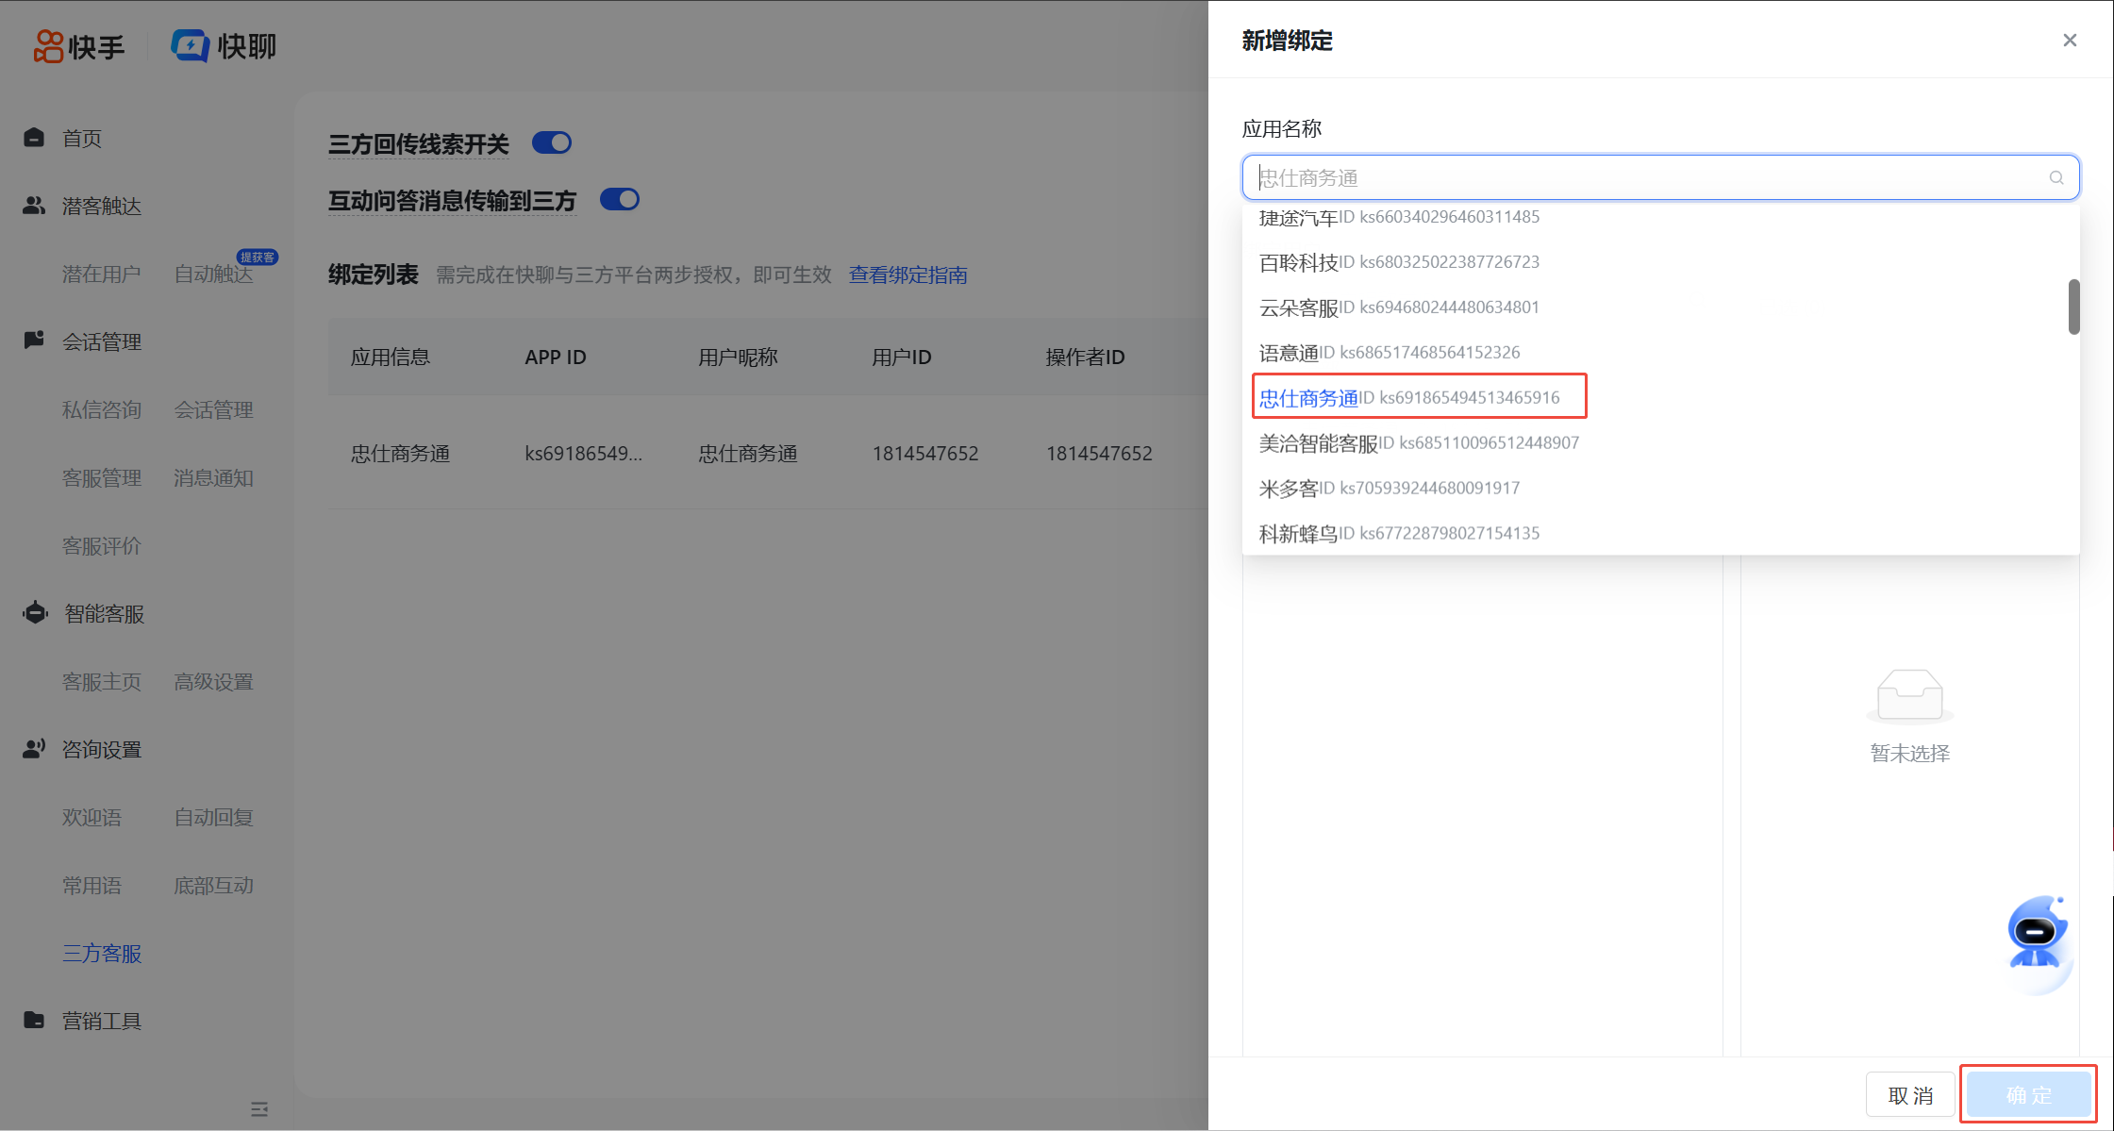Toggle 互动问答消息传输到三方 switch
This screenshot has width=2114, height=1131.
point(620,199)
